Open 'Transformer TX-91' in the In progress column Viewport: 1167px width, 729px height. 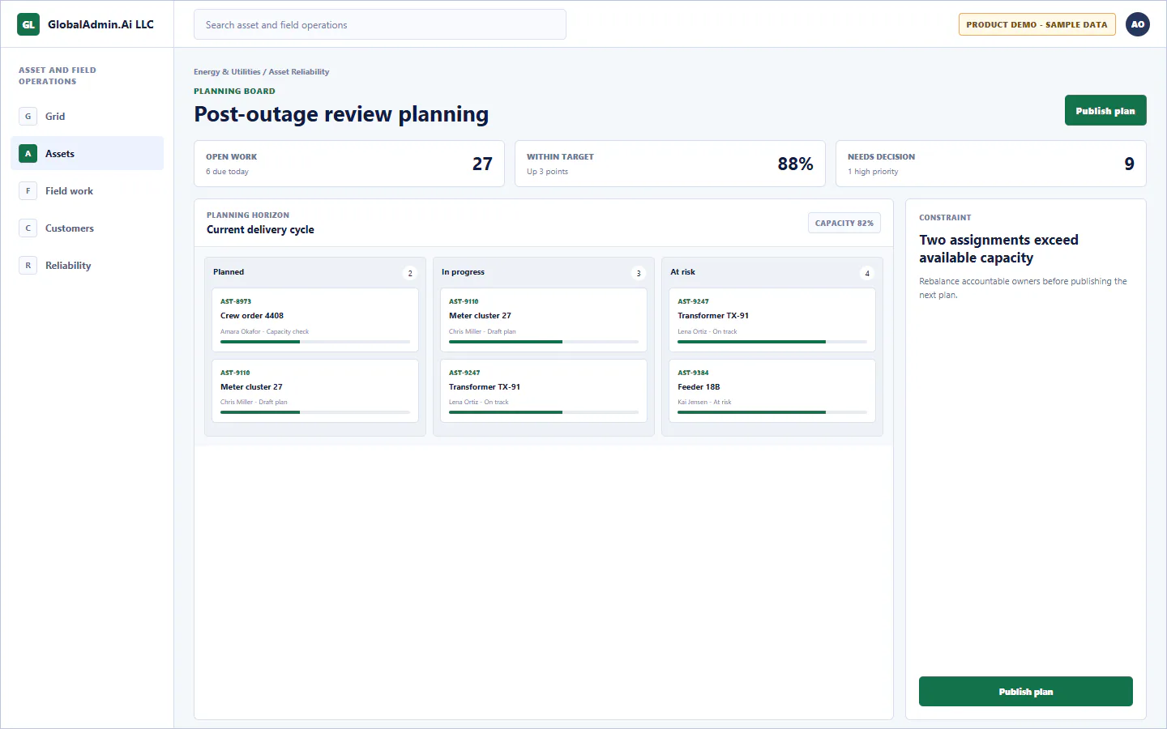485,387
